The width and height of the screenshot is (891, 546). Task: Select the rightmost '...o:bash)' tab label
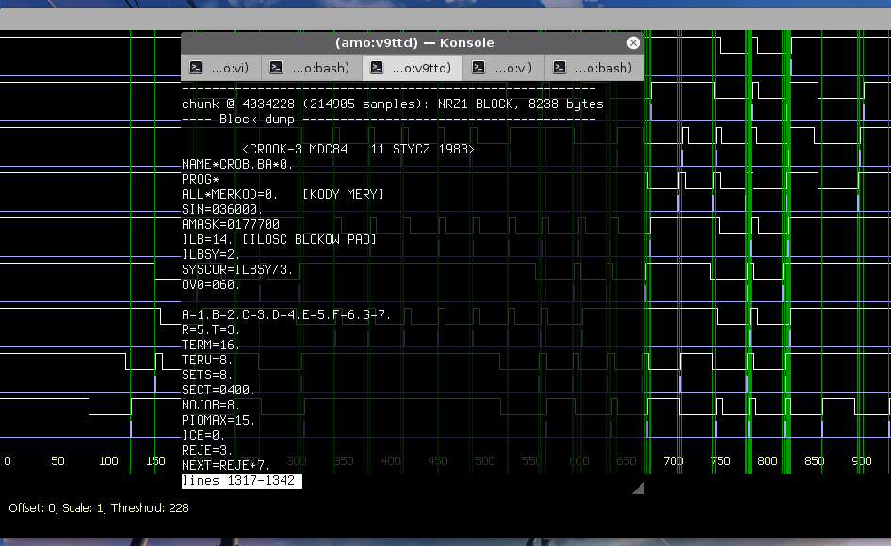point(604,68)
